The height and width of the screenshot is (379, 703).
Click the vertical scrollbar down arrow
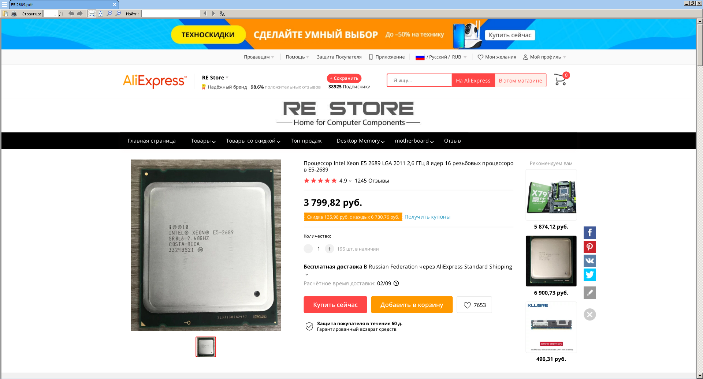click(x=700, y=376)
